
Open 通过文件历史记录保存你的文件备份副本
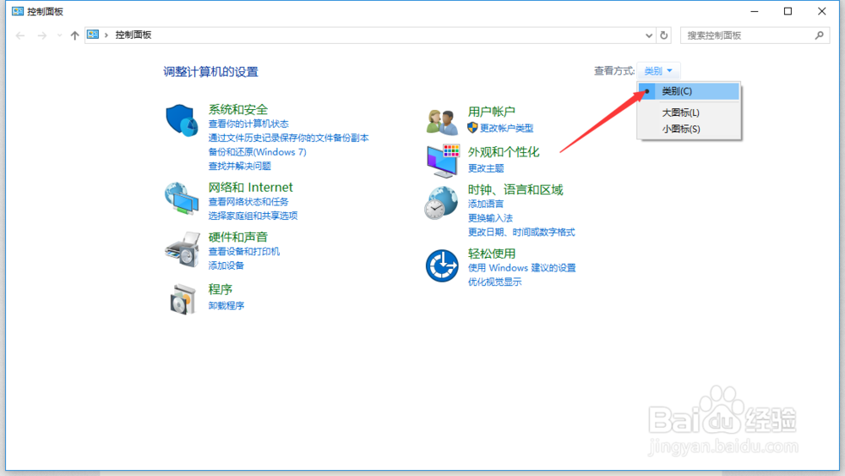coord(289,138)
